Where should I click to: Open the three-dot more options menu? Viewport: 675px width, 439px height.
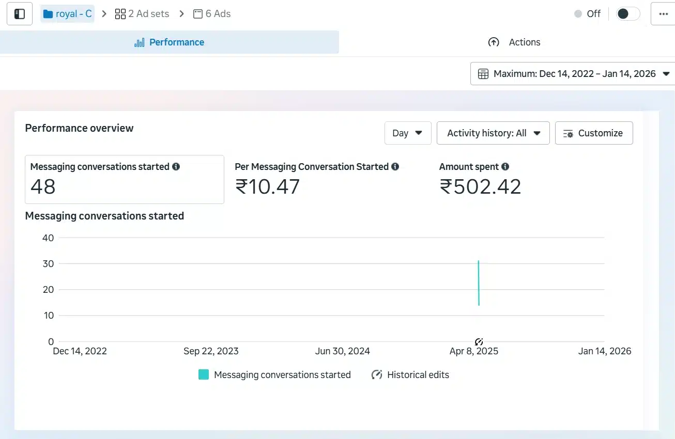point(664,14)
